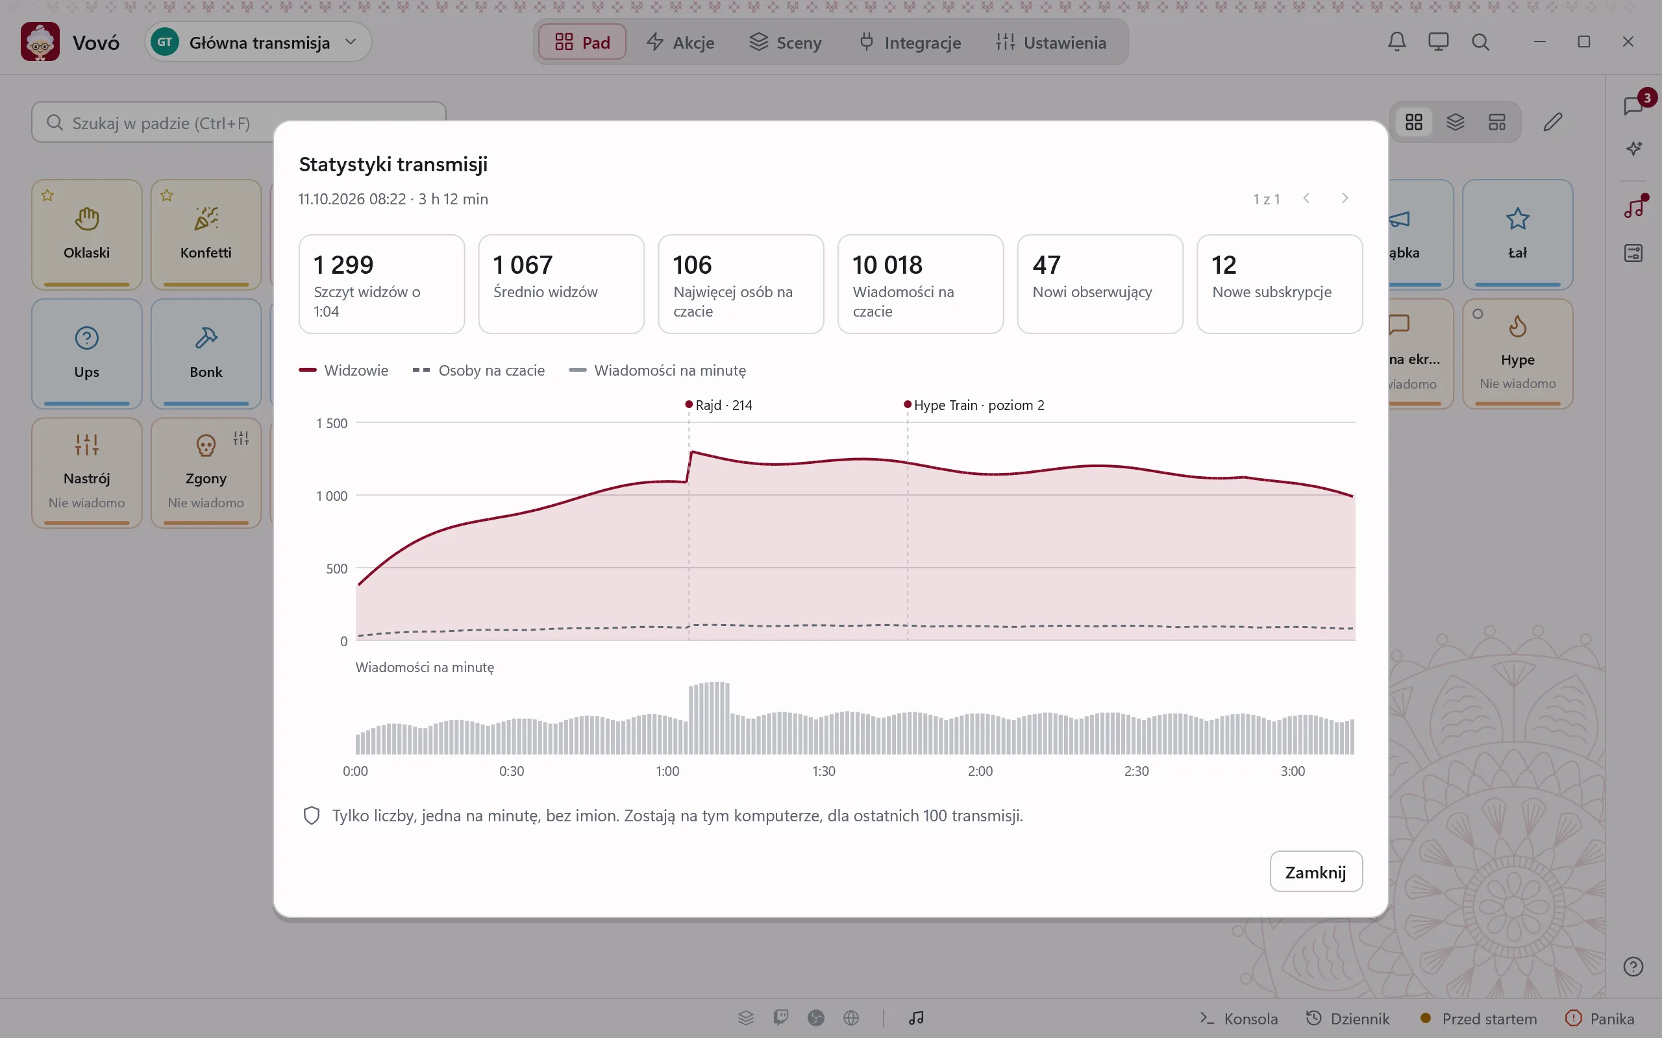
Task: Focus the Szukaj w padzie search field
Action: tap(238, 122)
